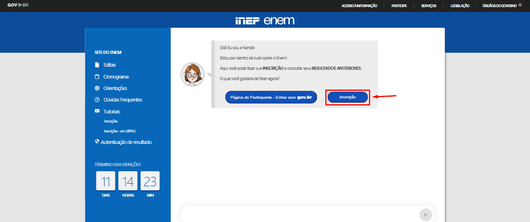This screenshot has height=222, width=530.
Task: Open the Inscrições tutorial link
Action: click(111, 121)
